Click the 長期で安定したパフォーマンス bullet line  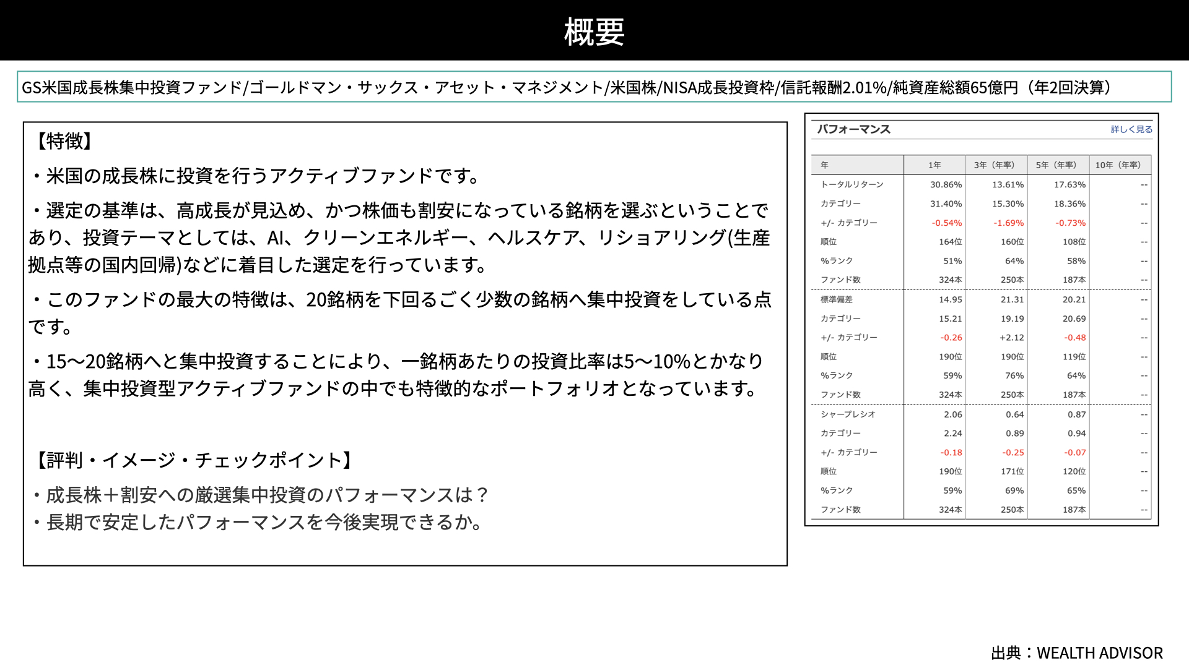(258, 523)
